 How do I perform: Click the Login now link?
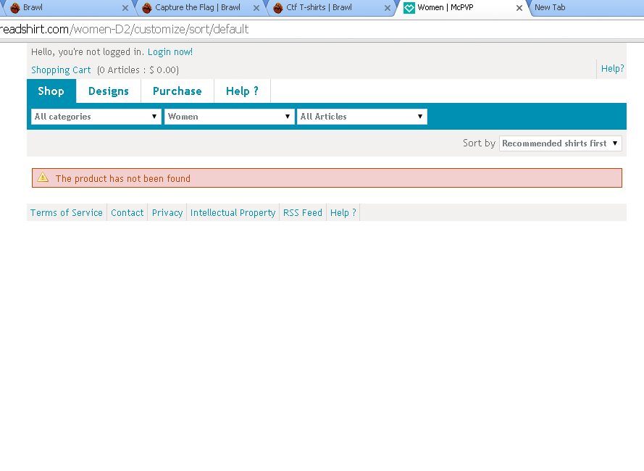tap(170, 52)
